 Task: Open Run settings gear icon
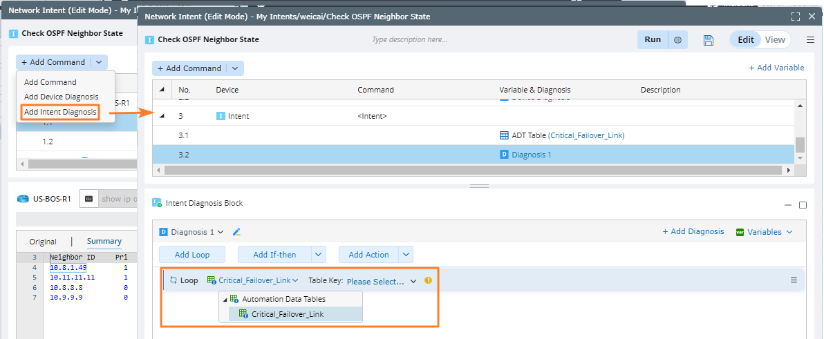point(677,40)
